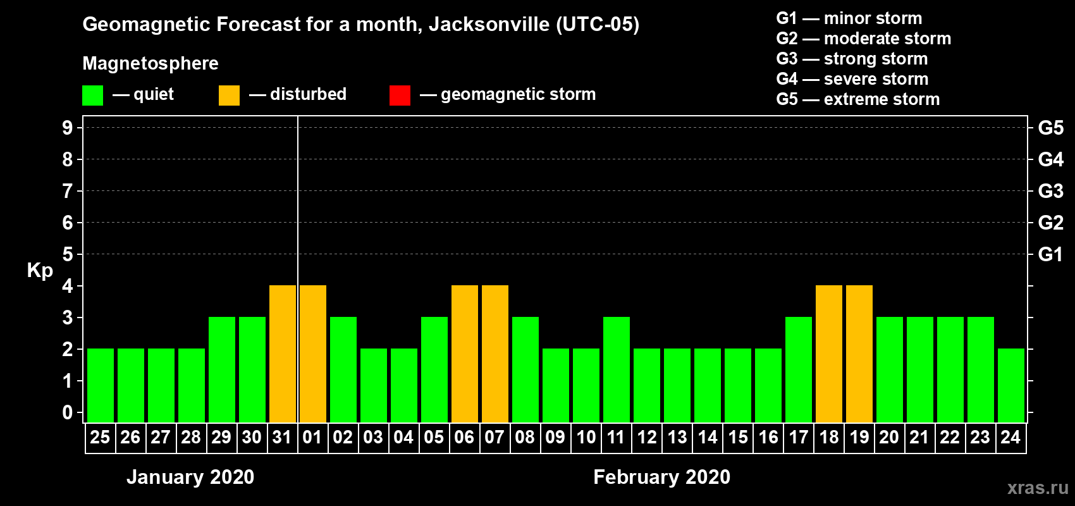This screenshot has height=506, width=1075.
Task: Click the orange bar for February 18
Action: click(x=829, y=354)
